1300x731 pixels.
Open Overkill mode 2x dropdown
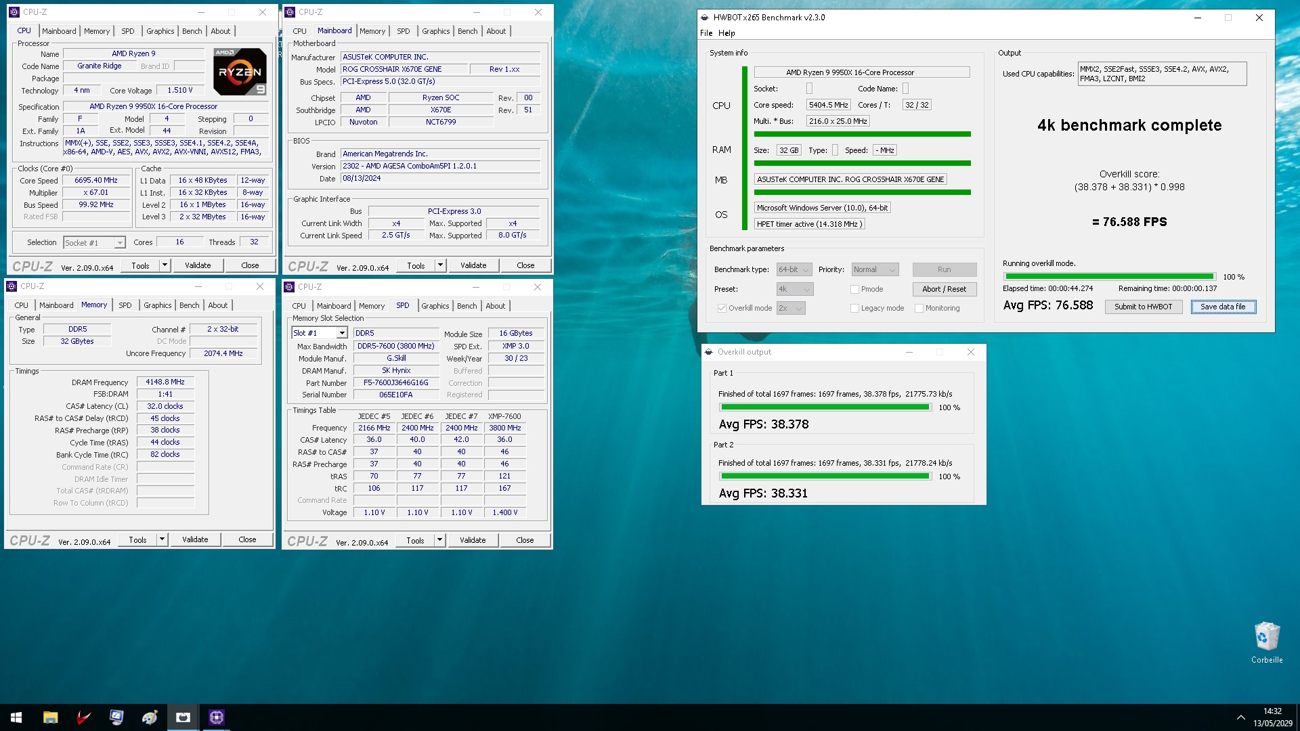tap(790, 308)
